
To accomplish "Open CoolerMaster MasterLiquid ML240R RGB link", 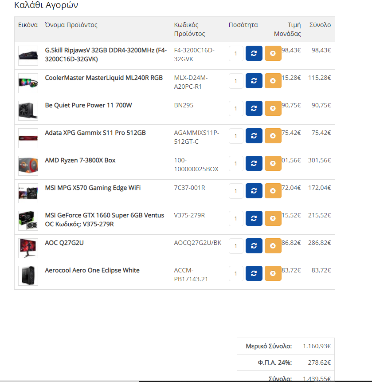I will click(104, 78).
